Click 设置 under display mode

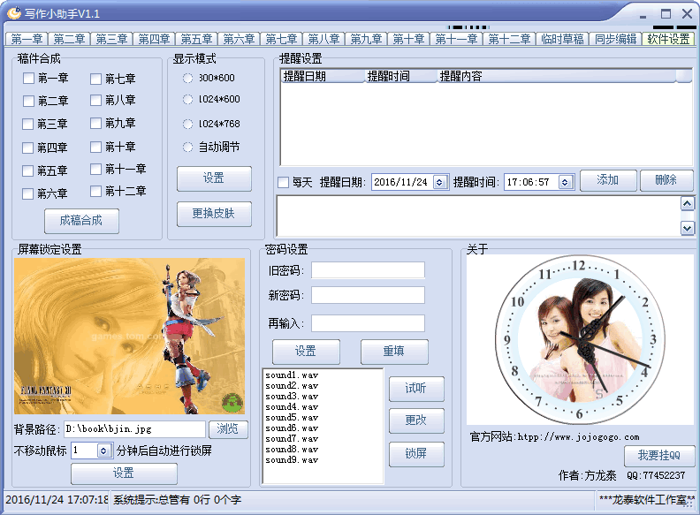[214, 178]
